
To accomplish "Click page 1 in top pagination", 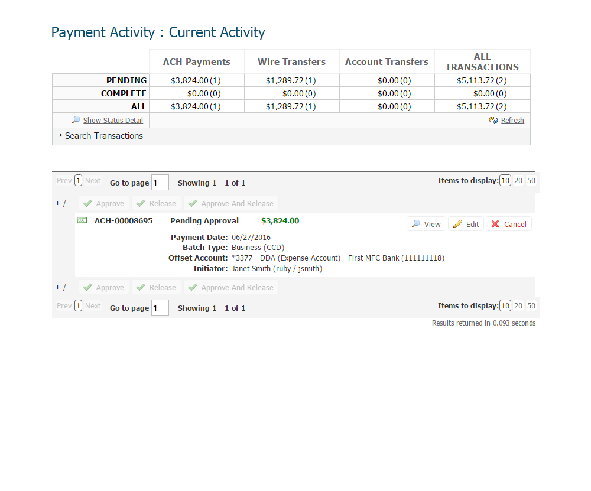I will pos(79,181).
